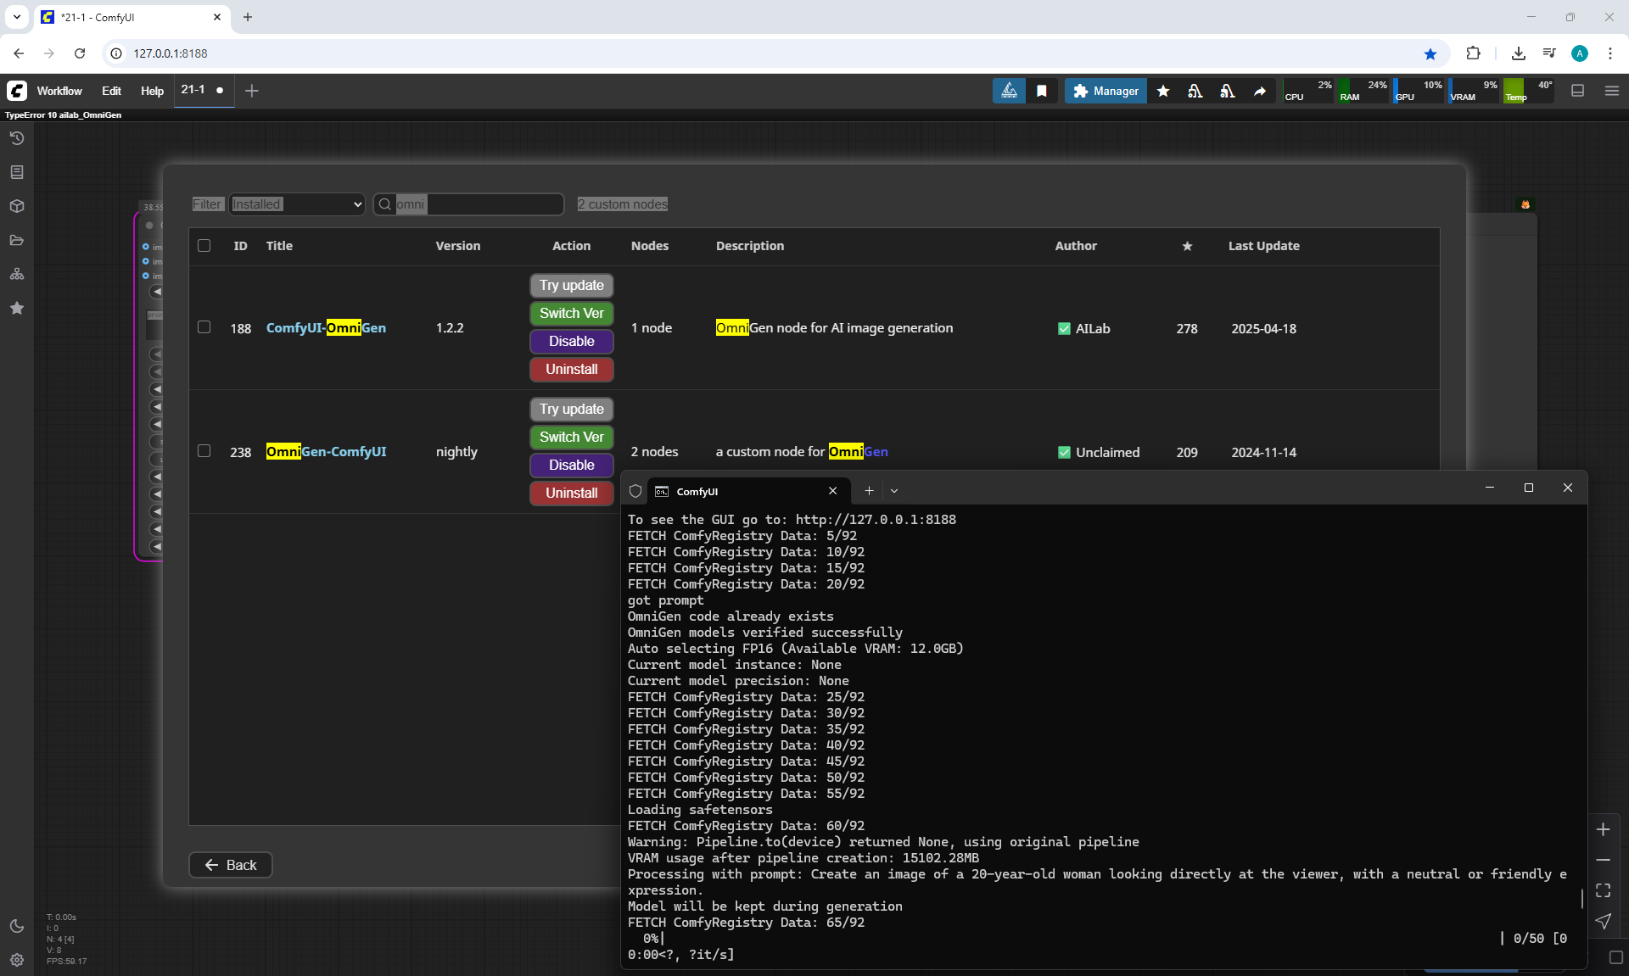The image size is (1629, 976).
Task: Open the queue history sidebar icon
Action: point(17,138)
